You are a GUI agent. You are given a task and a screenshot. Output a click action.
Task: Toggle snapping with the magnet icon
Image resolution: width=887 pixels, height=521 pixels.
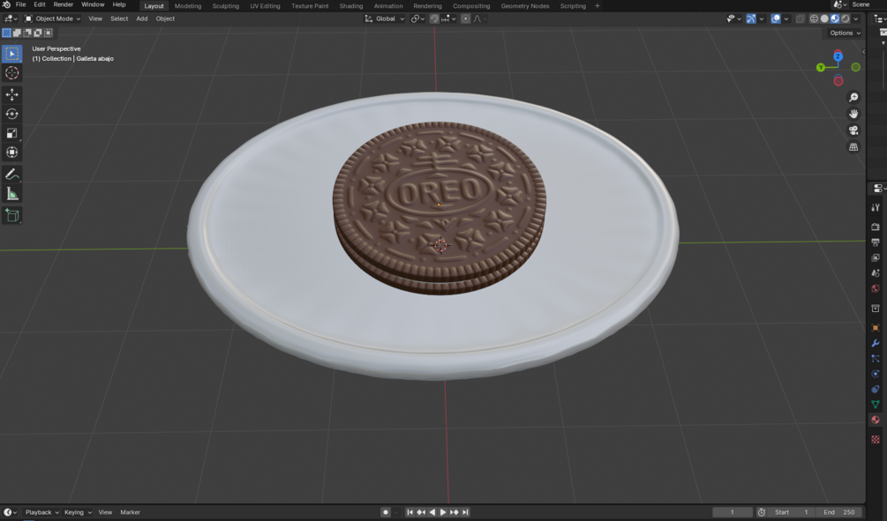coord(435,19)
